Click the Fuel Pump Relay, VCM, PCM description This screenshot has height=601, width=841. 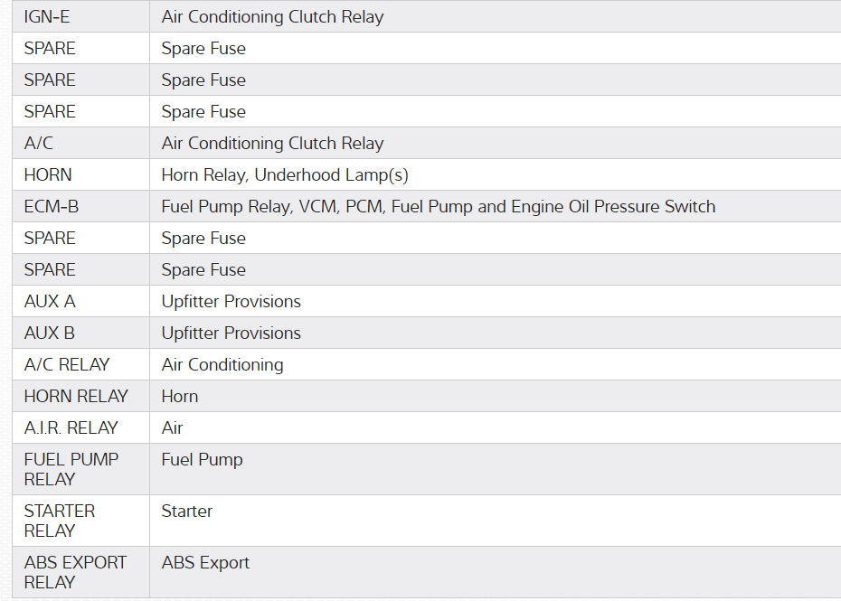pyautogui.click(x=438, y=207)
